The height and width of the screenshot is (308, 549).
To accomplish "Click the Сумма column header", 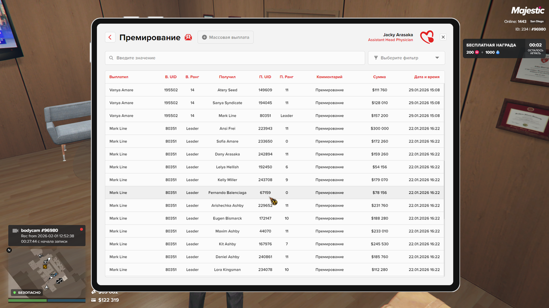I will pyautogui.click(x=379, y=77).
